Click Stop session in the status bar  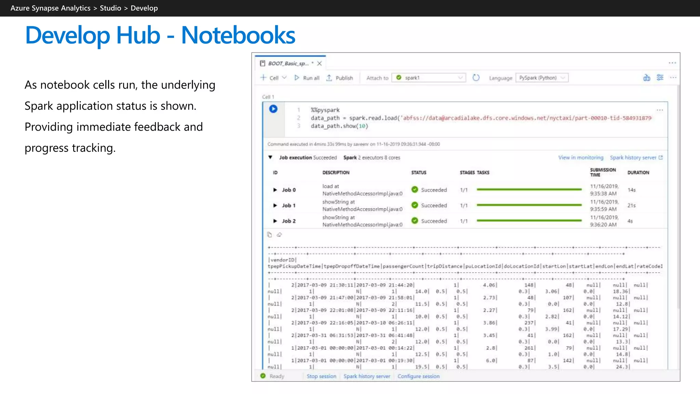pyautogui.click(x=321, y=376)
